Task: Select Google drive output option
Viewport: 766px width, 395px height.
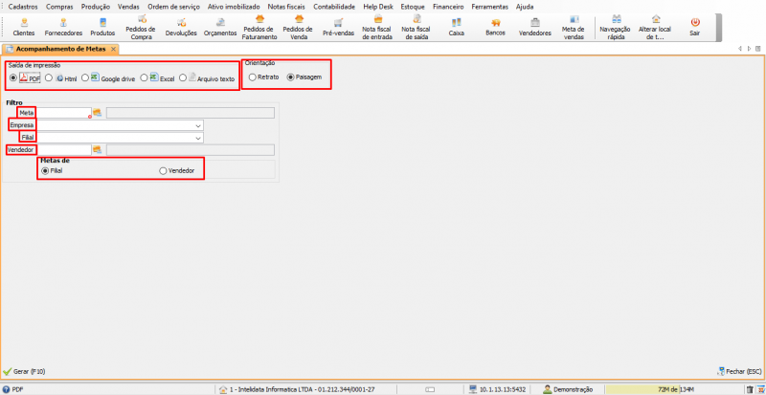Action: click(85, 77)
